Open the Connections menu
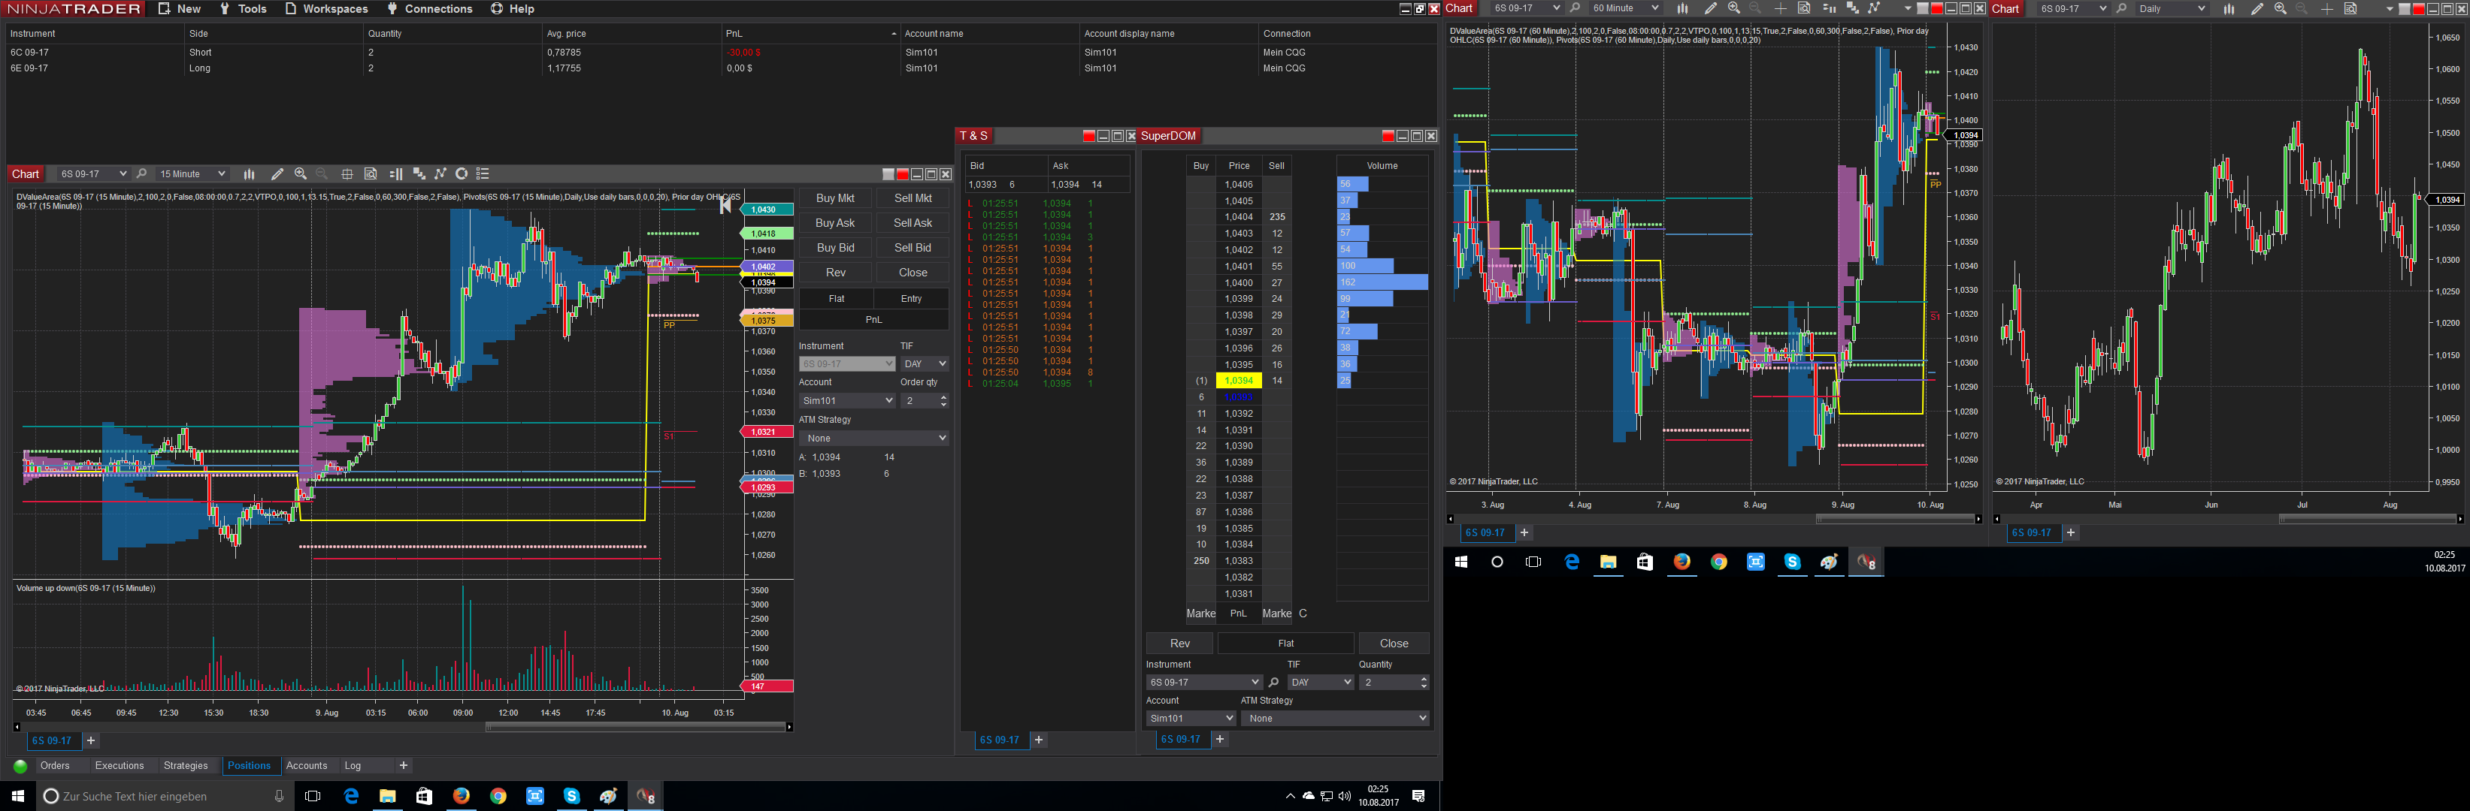This screenshot has width=2470, height=811. 429,8
